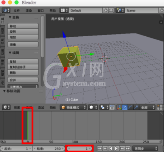
Task: Add a new scene with the plus icon
Action: point(162,10)
